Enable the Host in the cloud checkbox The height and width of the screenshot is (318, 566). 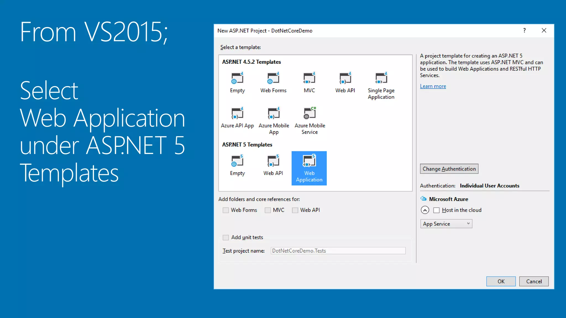coord(436,210)
